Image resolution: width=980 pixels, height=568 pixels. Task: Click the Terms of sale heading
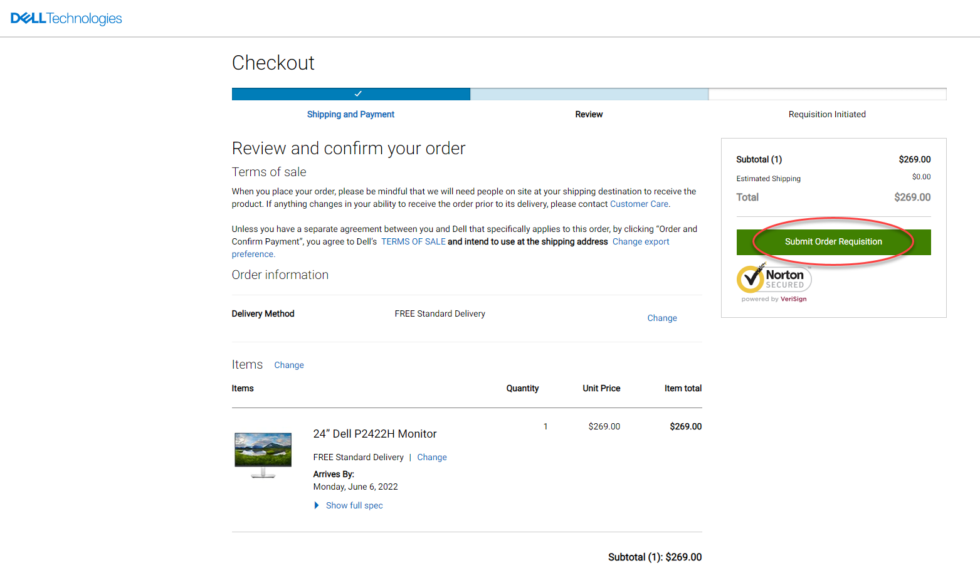coord(269,172)
